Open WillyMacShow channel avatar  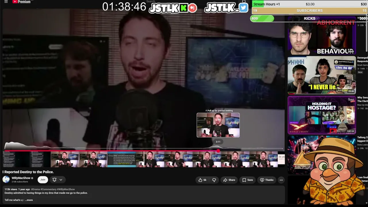point(6,180)
